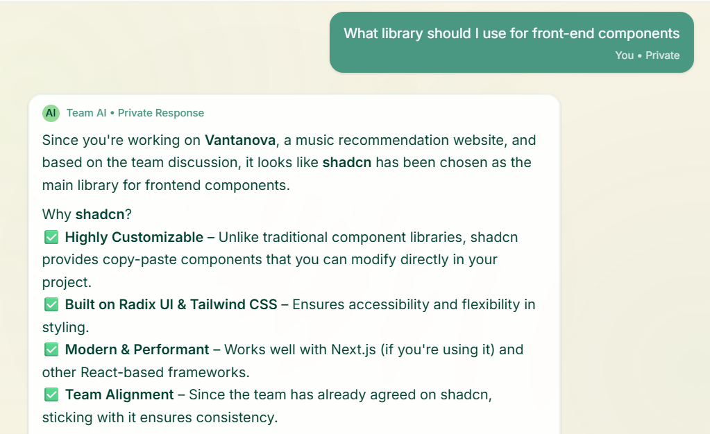Click bold shadcn in the first paragraph
Screen dimensions: 710x434
[347, 162]
